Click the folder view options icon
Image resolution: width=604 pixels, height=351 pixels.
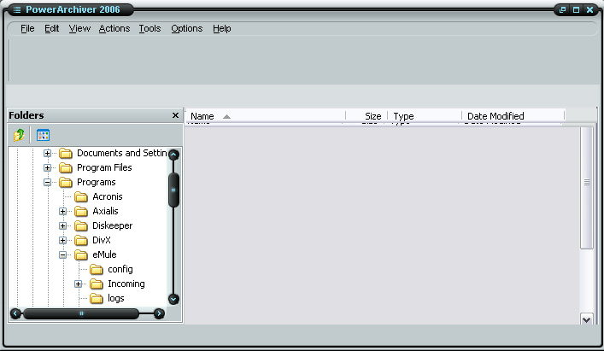pos(43,135)
